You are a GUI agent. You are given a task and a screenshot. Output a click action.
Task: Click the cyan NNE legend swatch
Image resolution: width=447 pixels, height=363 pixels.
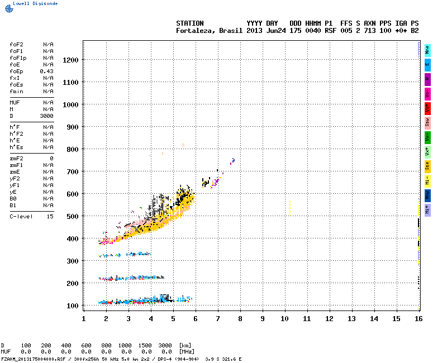point(427,50)
